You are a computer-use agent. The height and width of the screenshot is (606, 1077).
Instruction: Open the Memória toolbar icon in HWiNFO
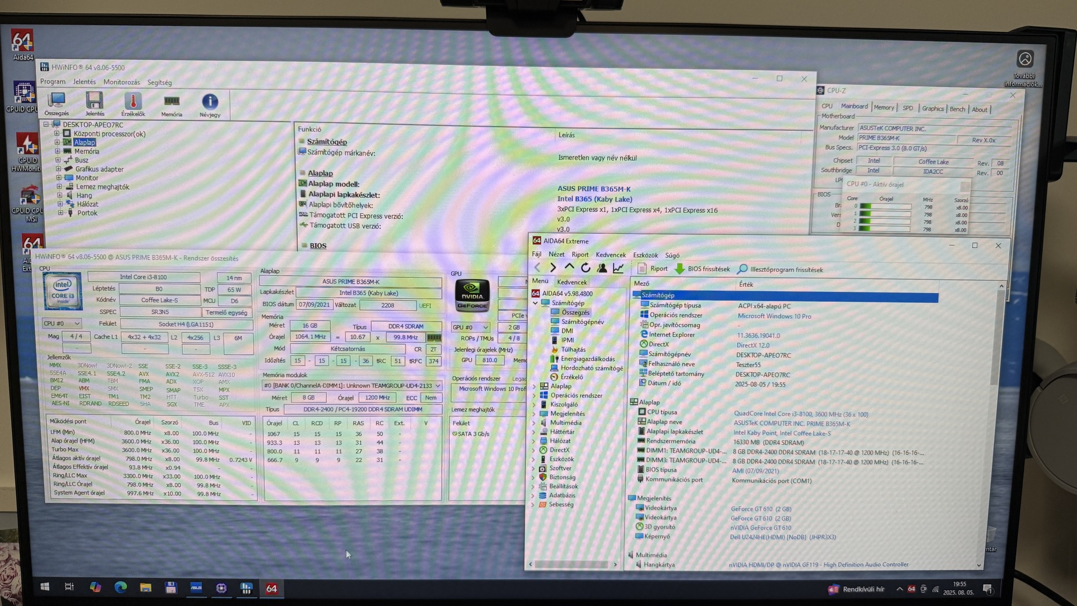[171, 103]
